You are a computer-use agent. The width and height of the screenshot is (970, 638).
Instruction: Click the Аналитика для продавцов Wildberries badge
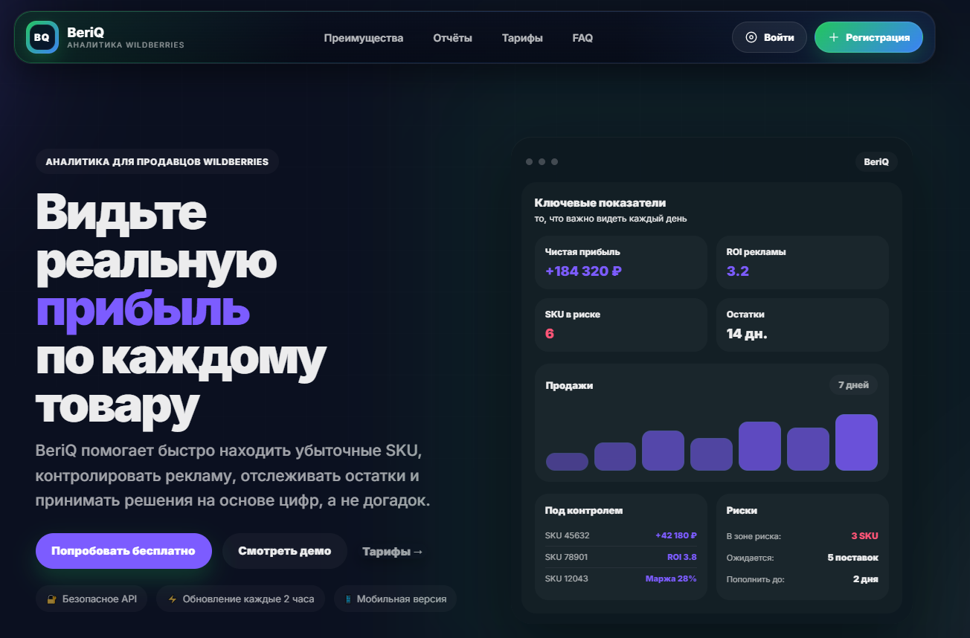(x=157, y=161)
